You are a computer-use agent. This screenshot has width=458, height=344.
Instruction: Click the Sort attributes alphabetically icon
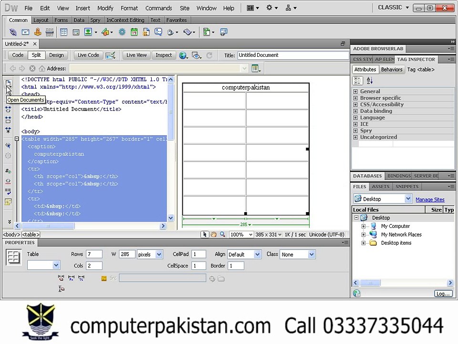click(369, 80)
